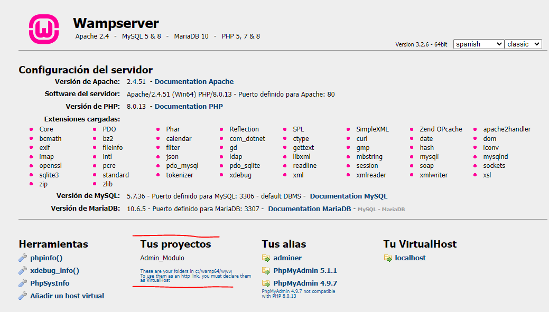Open the Documentation Apache link
The height and width of the screenshot is (312, 549).
(194, 81)
